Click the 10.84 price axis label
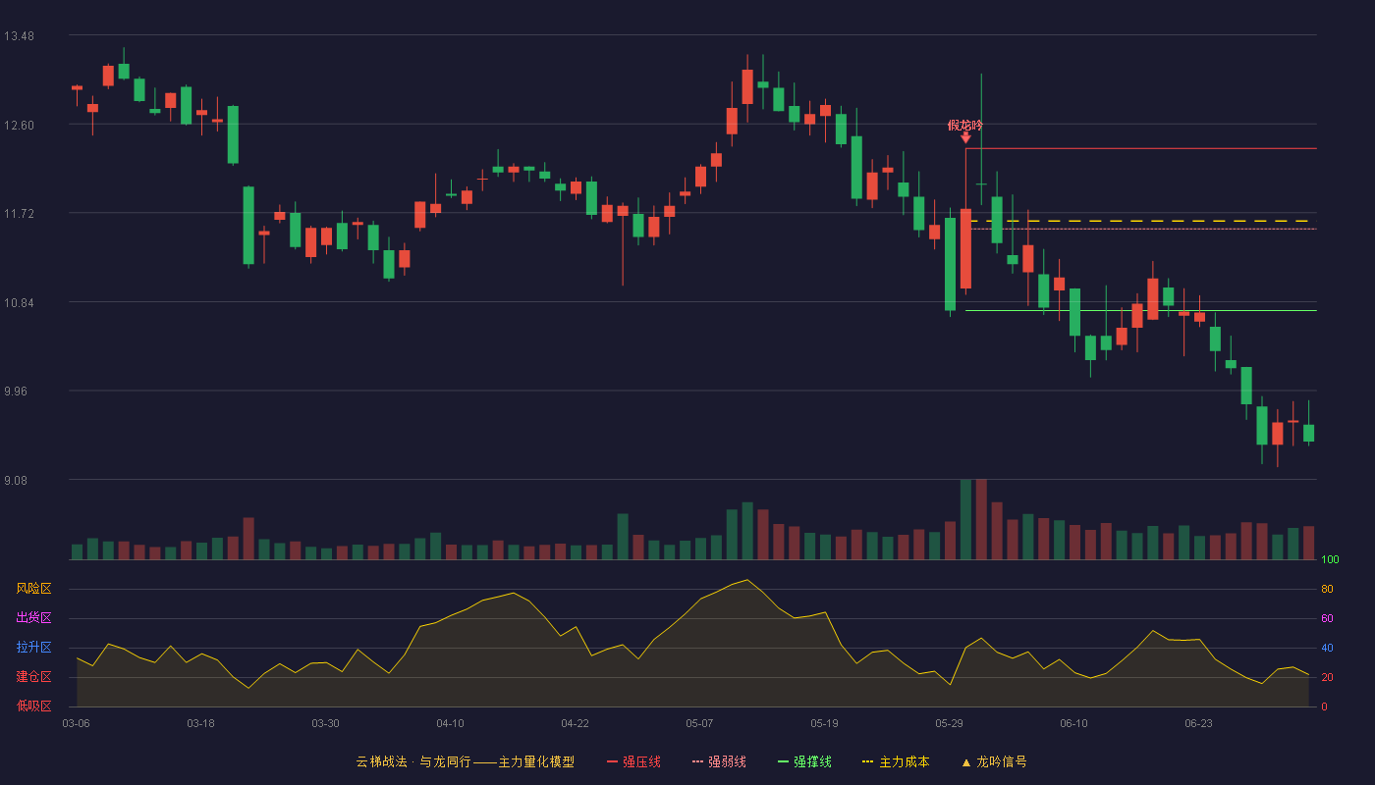 [x=19, y=302]
